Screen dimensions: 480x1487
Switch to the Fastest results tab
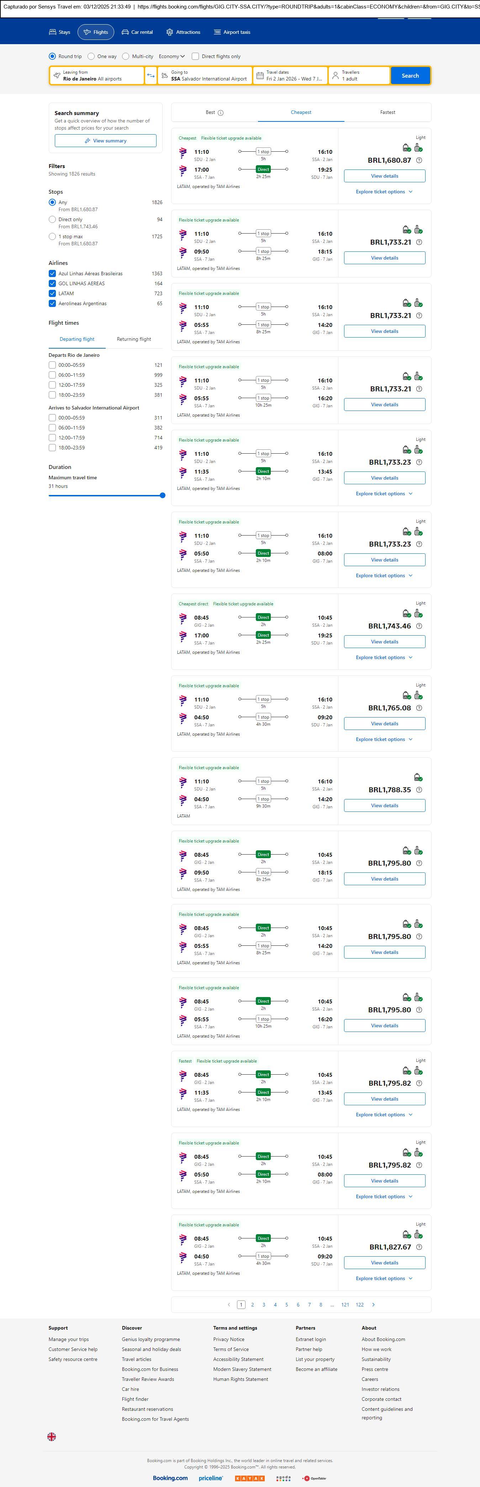[x=387, y=113]
